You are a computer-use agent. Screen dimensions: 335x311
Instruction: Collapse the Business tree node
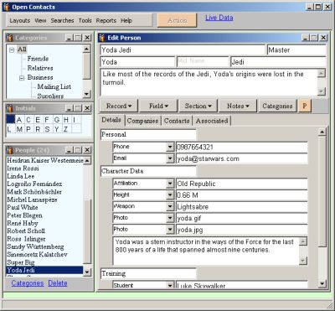click(x=22, y=78)
